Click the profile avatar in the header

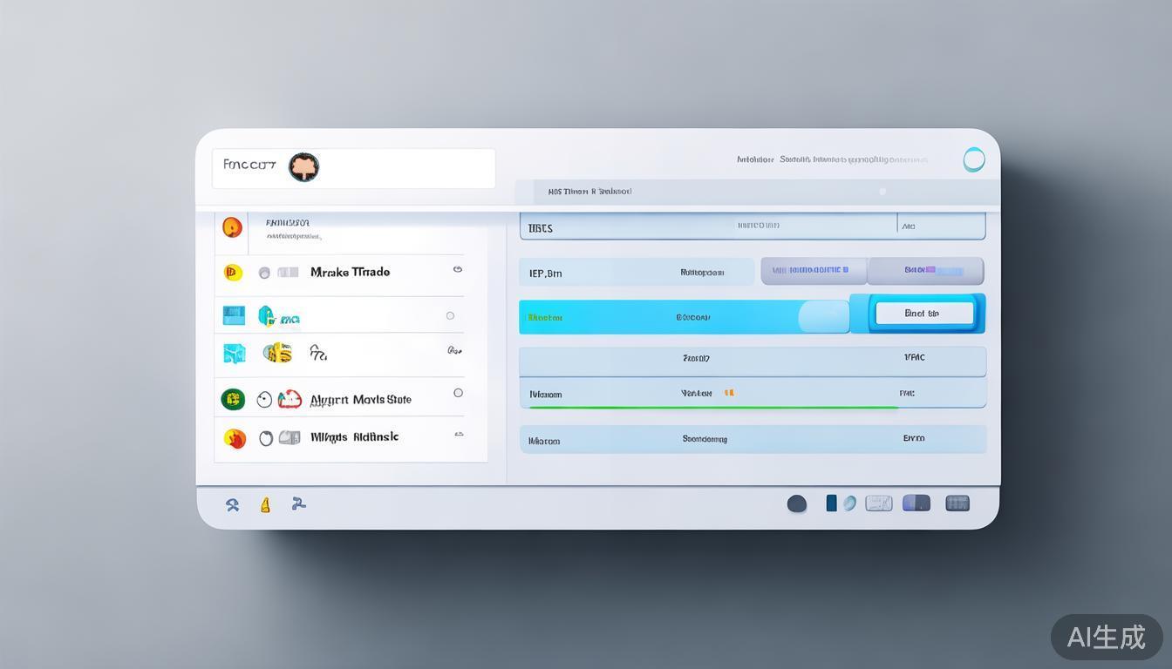[303, 166]
